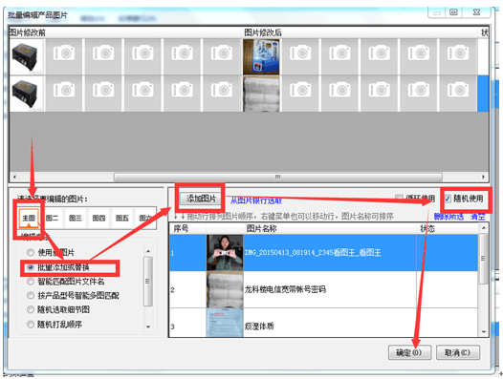Screen dimensions: 503x379
Task: Click the 添加图片 button
Action: (201, 199)
